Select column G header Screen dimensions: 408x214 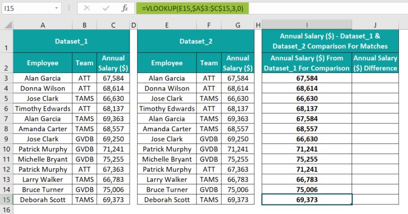238,25
